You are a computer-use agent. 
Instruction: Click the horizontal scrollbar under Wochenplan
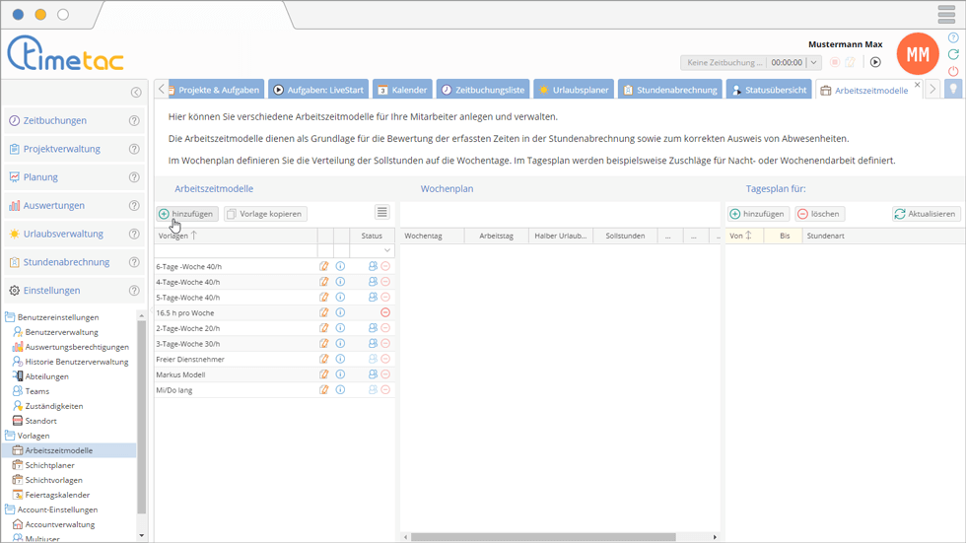(x=542, y=537)
